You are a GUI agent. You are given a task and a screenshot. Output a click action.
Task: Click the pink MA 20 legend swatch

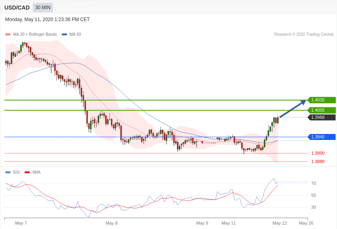[8, 35]
